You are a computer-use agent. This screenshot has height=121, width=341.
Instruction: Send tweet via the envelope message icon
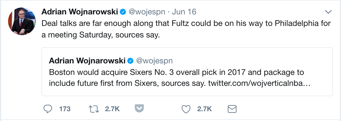232,109
